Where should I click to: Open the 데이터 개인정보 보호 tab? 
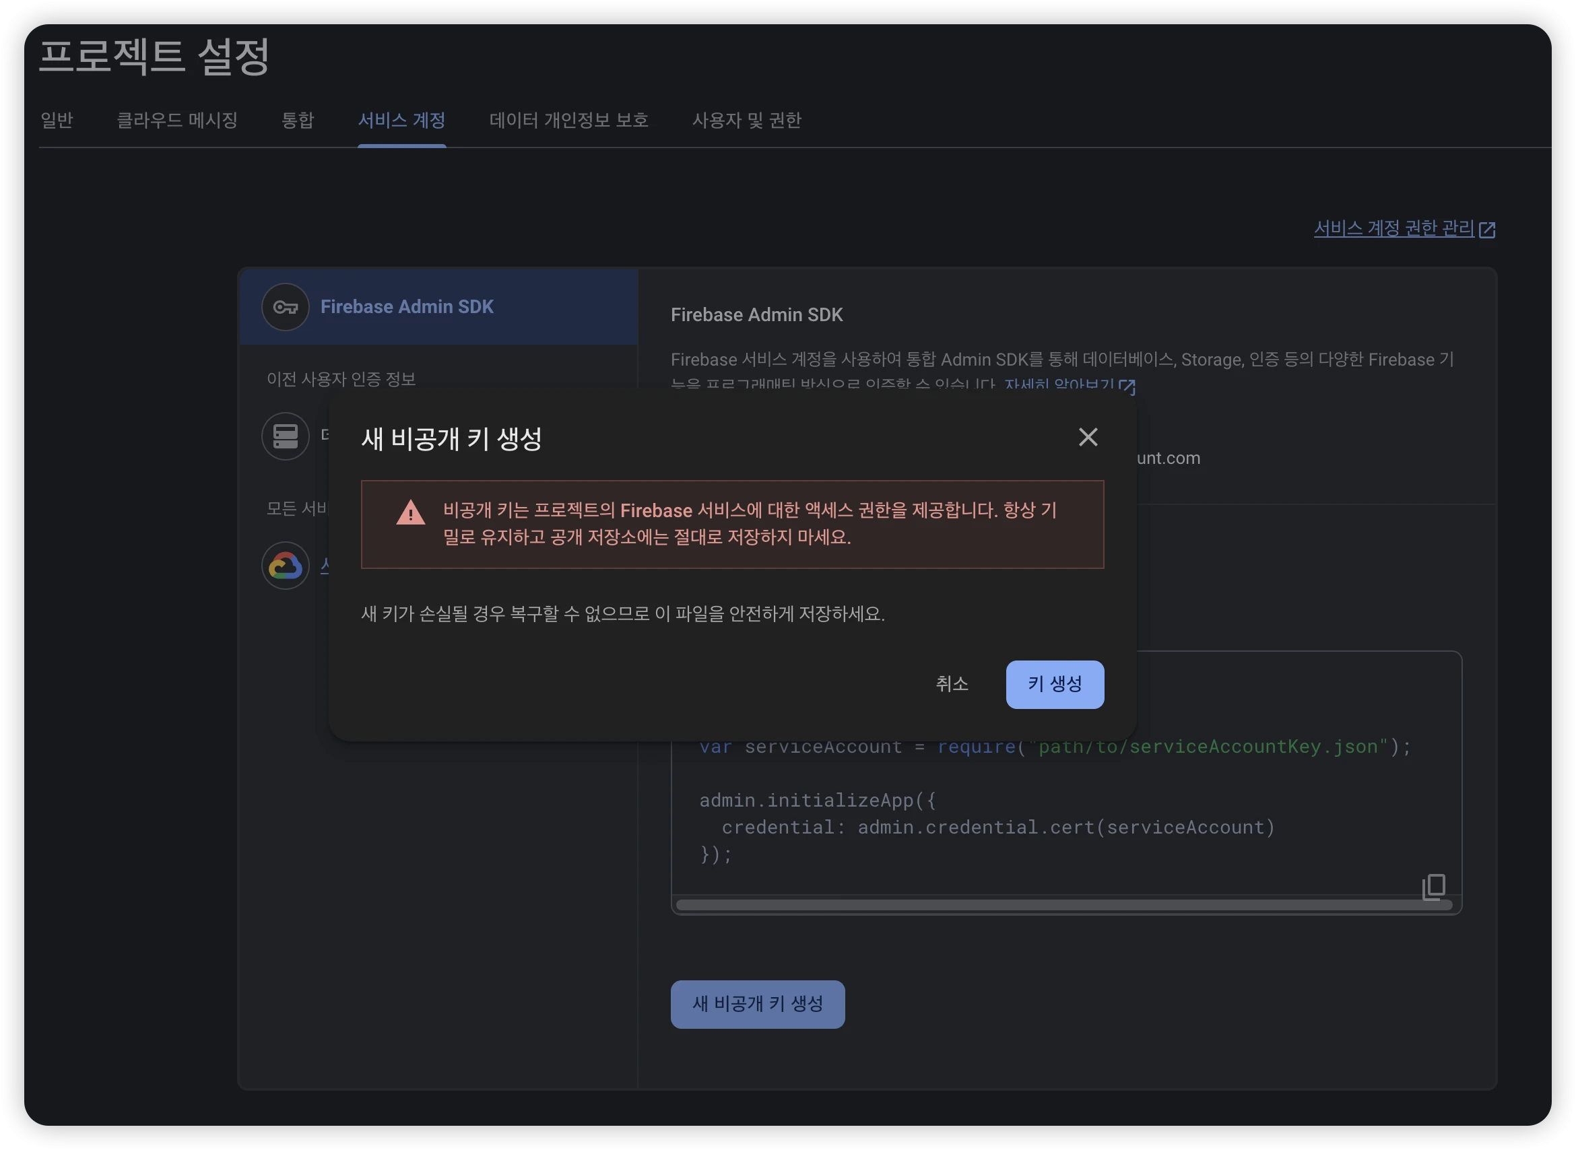[569, 120]
